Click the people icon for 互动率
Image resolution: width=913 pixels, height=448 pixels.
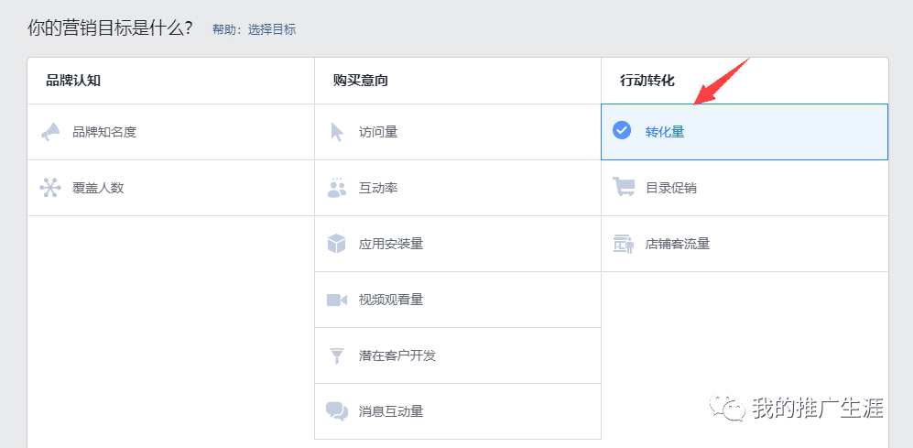coord(337,188)
